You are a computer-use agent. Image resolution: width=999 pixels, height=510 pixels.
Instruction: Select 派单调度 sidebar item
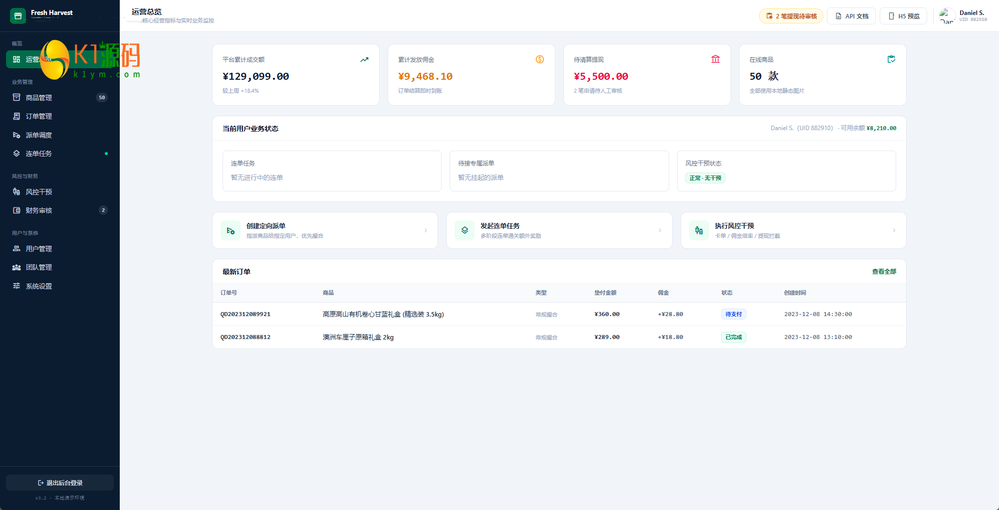point(60,135)
